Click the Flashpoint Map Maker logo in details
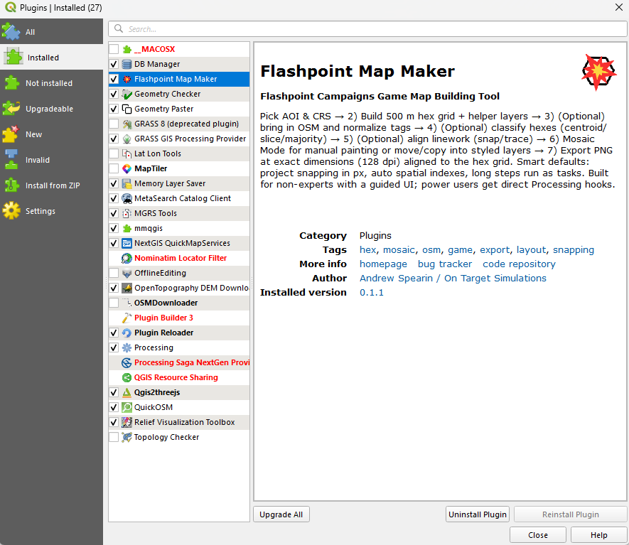 coord(598,72)
